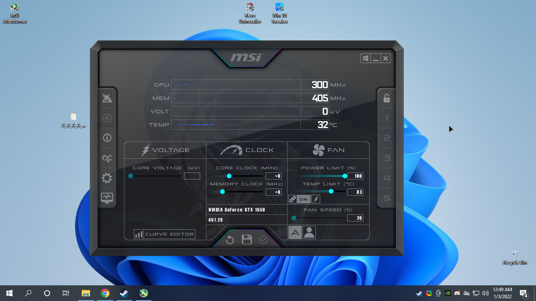Open the hardware monitor icon

pos(107,198)
